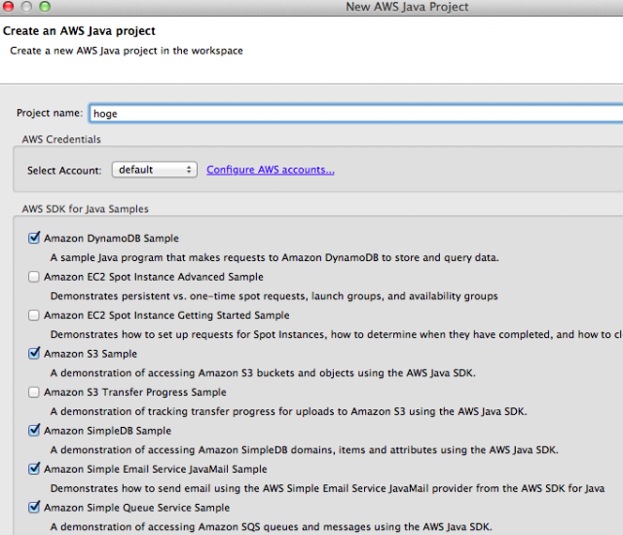Viewport: 623px width, 535px height.
Task: Click the 'tracking transfer progress for uploads' description
Action: point(289,411)
